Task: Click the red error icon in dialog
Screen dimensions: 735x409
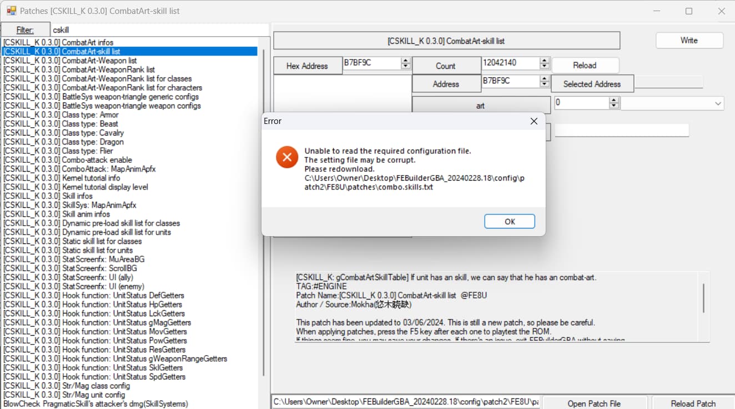Action: tap(287, 158)
